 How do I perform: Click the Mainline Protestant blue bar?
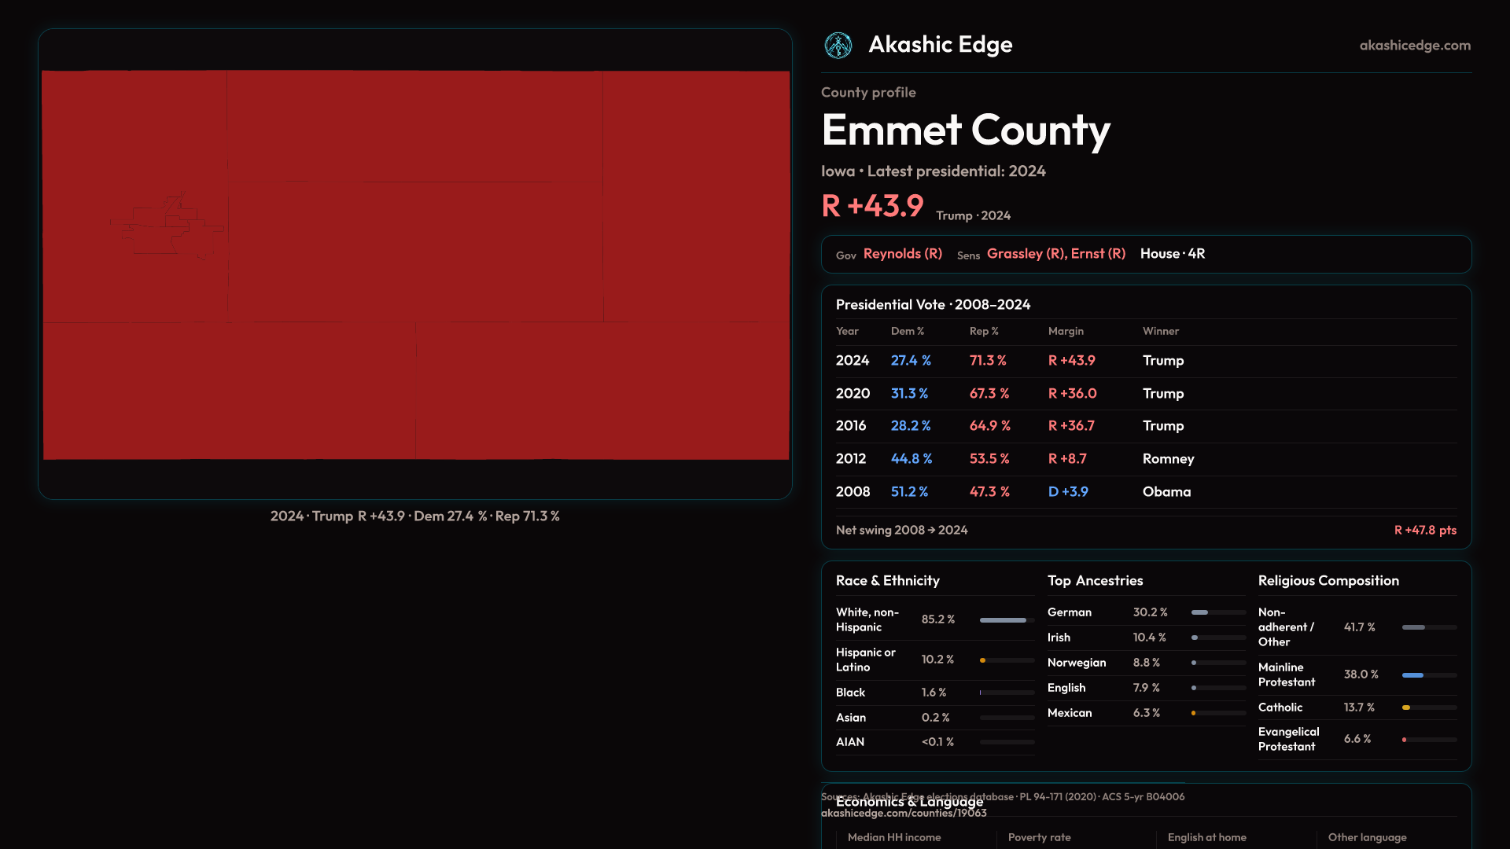point(1412,675)
